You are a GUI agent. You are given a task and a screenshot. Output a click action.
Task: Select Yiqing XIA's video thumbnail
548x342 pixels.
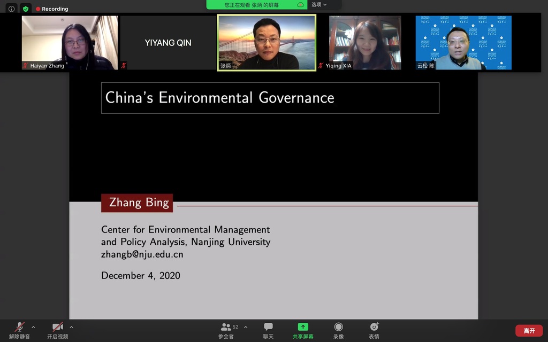[365, 43]
